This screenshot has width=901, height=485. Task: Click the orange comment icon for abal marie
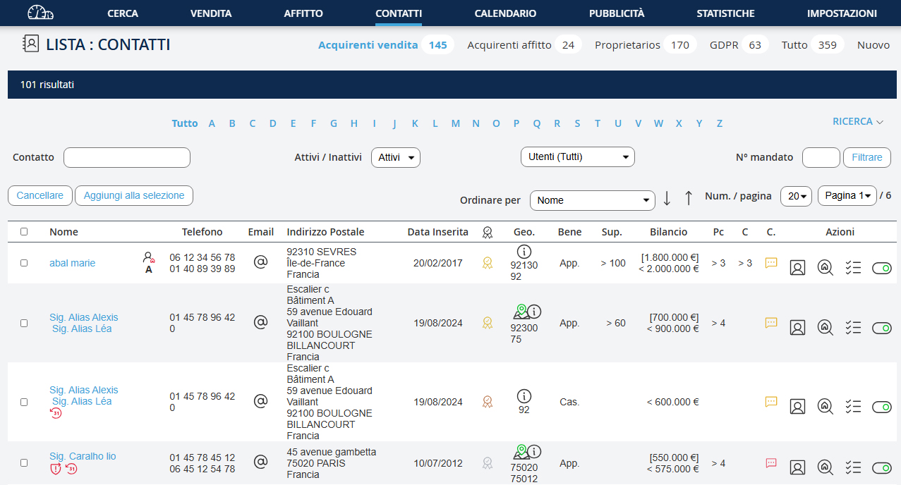[771, 263]
